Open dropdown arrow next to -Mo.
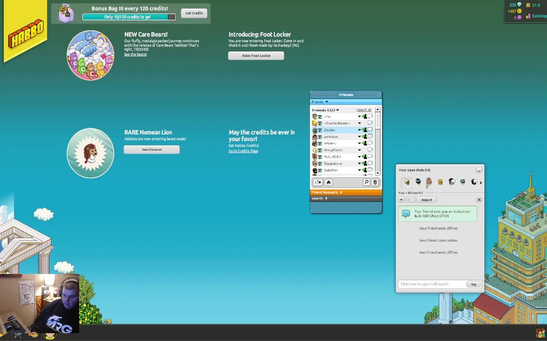 click(x=359, y=117)
